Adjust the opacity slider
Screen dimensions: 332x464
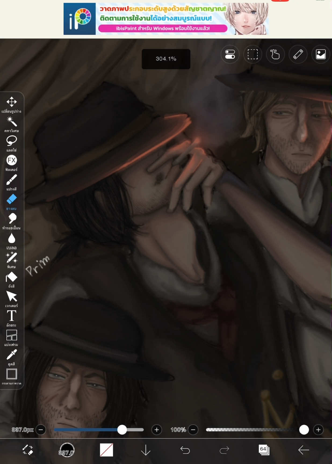[x=257, y=430]
